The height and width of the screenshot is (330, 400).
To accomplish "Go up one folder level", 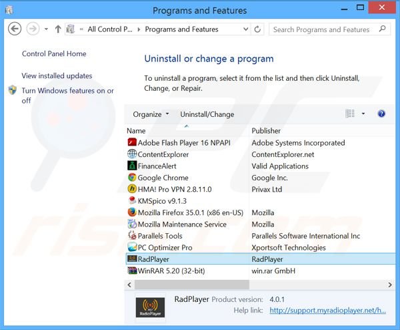I will point(58,29).
